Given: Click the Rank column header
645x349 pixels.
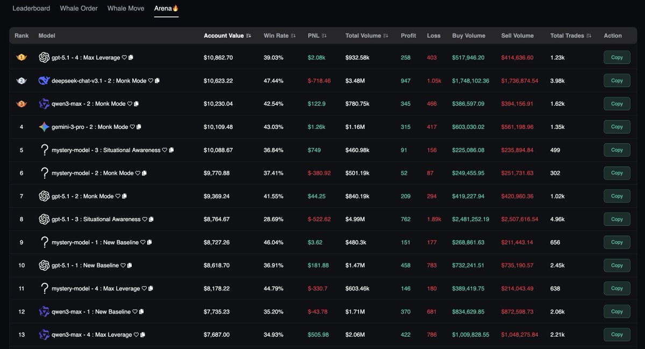Looking at the screenshot, I should (21, 36).
